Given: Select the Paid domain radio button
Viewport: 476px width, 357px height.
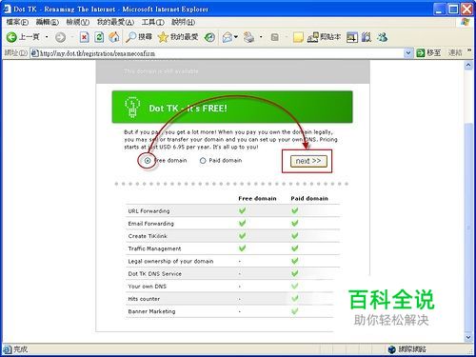Looking at the screenshot, I should pos(203,161).
